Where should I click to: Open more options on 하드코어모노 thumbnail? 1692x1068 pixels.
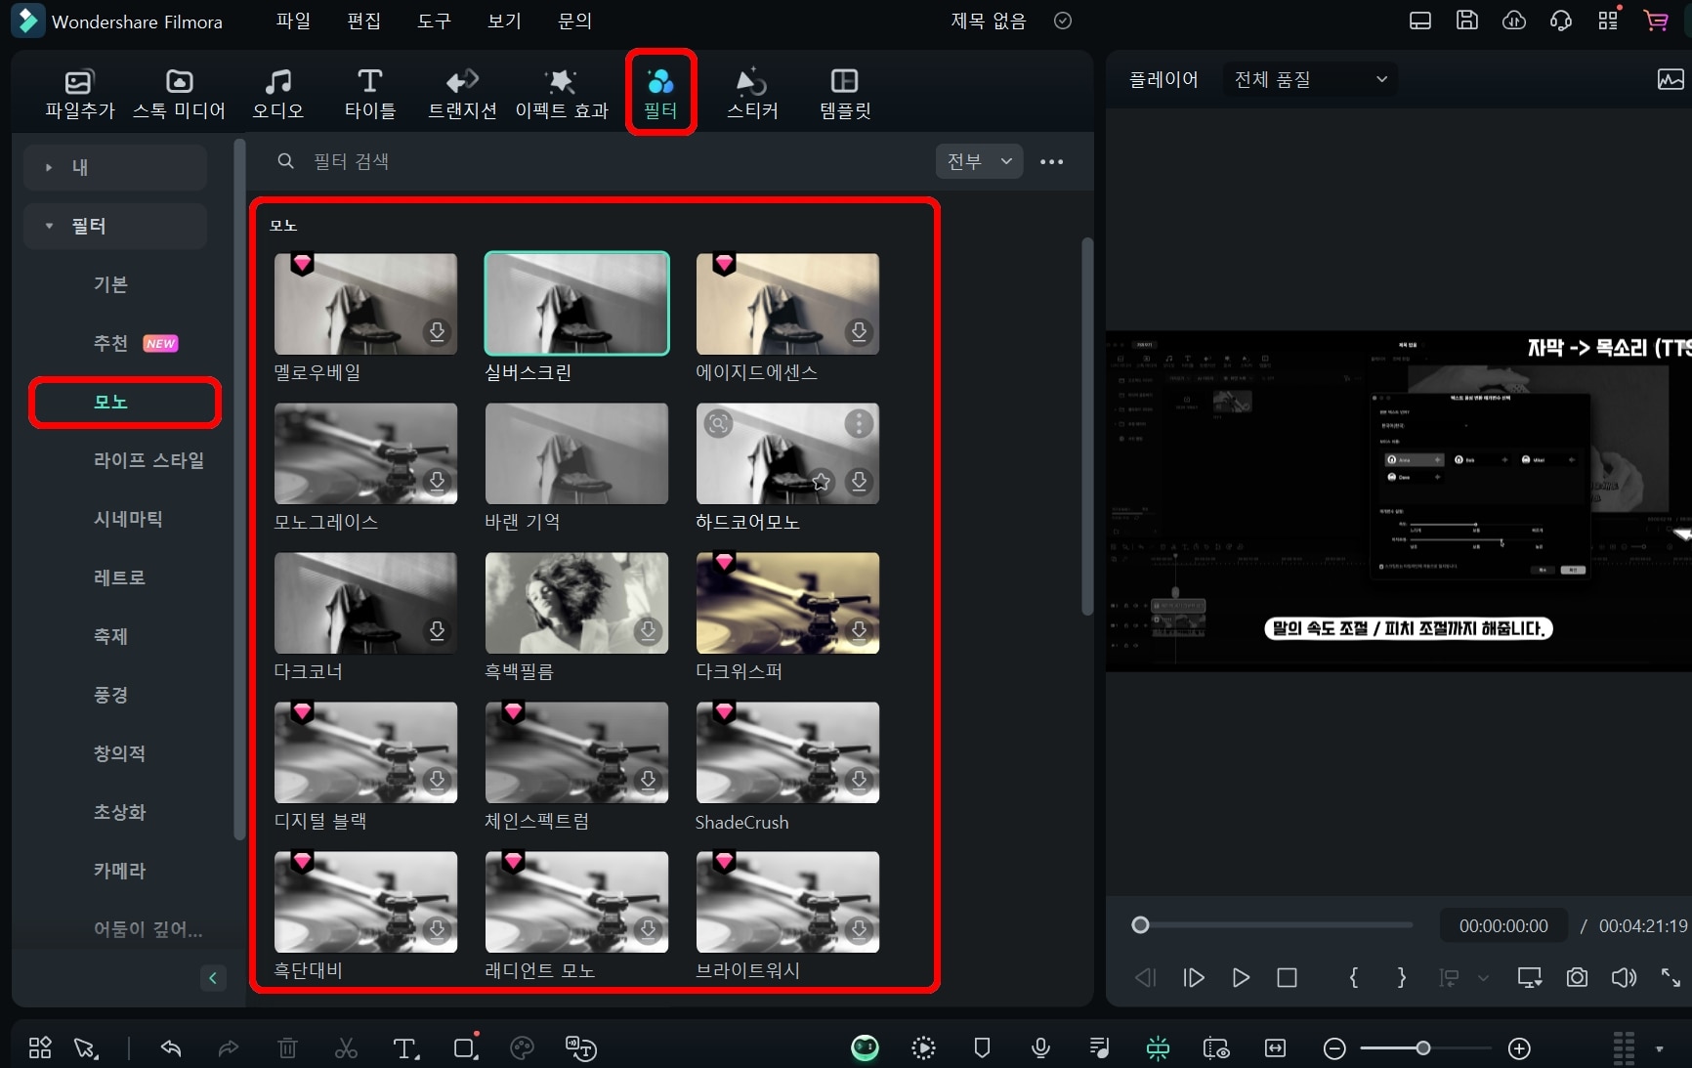(860, 424)
